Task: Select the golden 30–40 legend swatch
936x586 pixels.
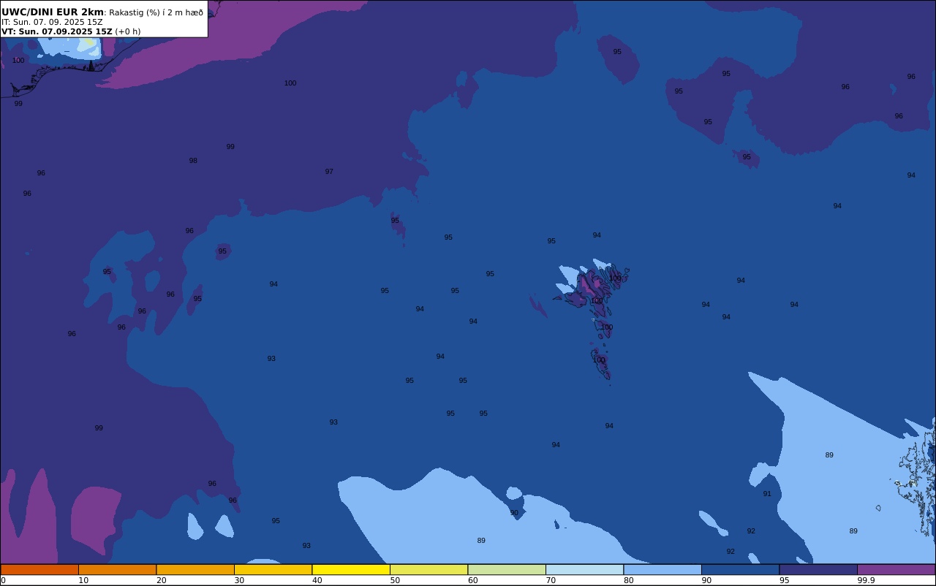Action: (x=273, y=569)
